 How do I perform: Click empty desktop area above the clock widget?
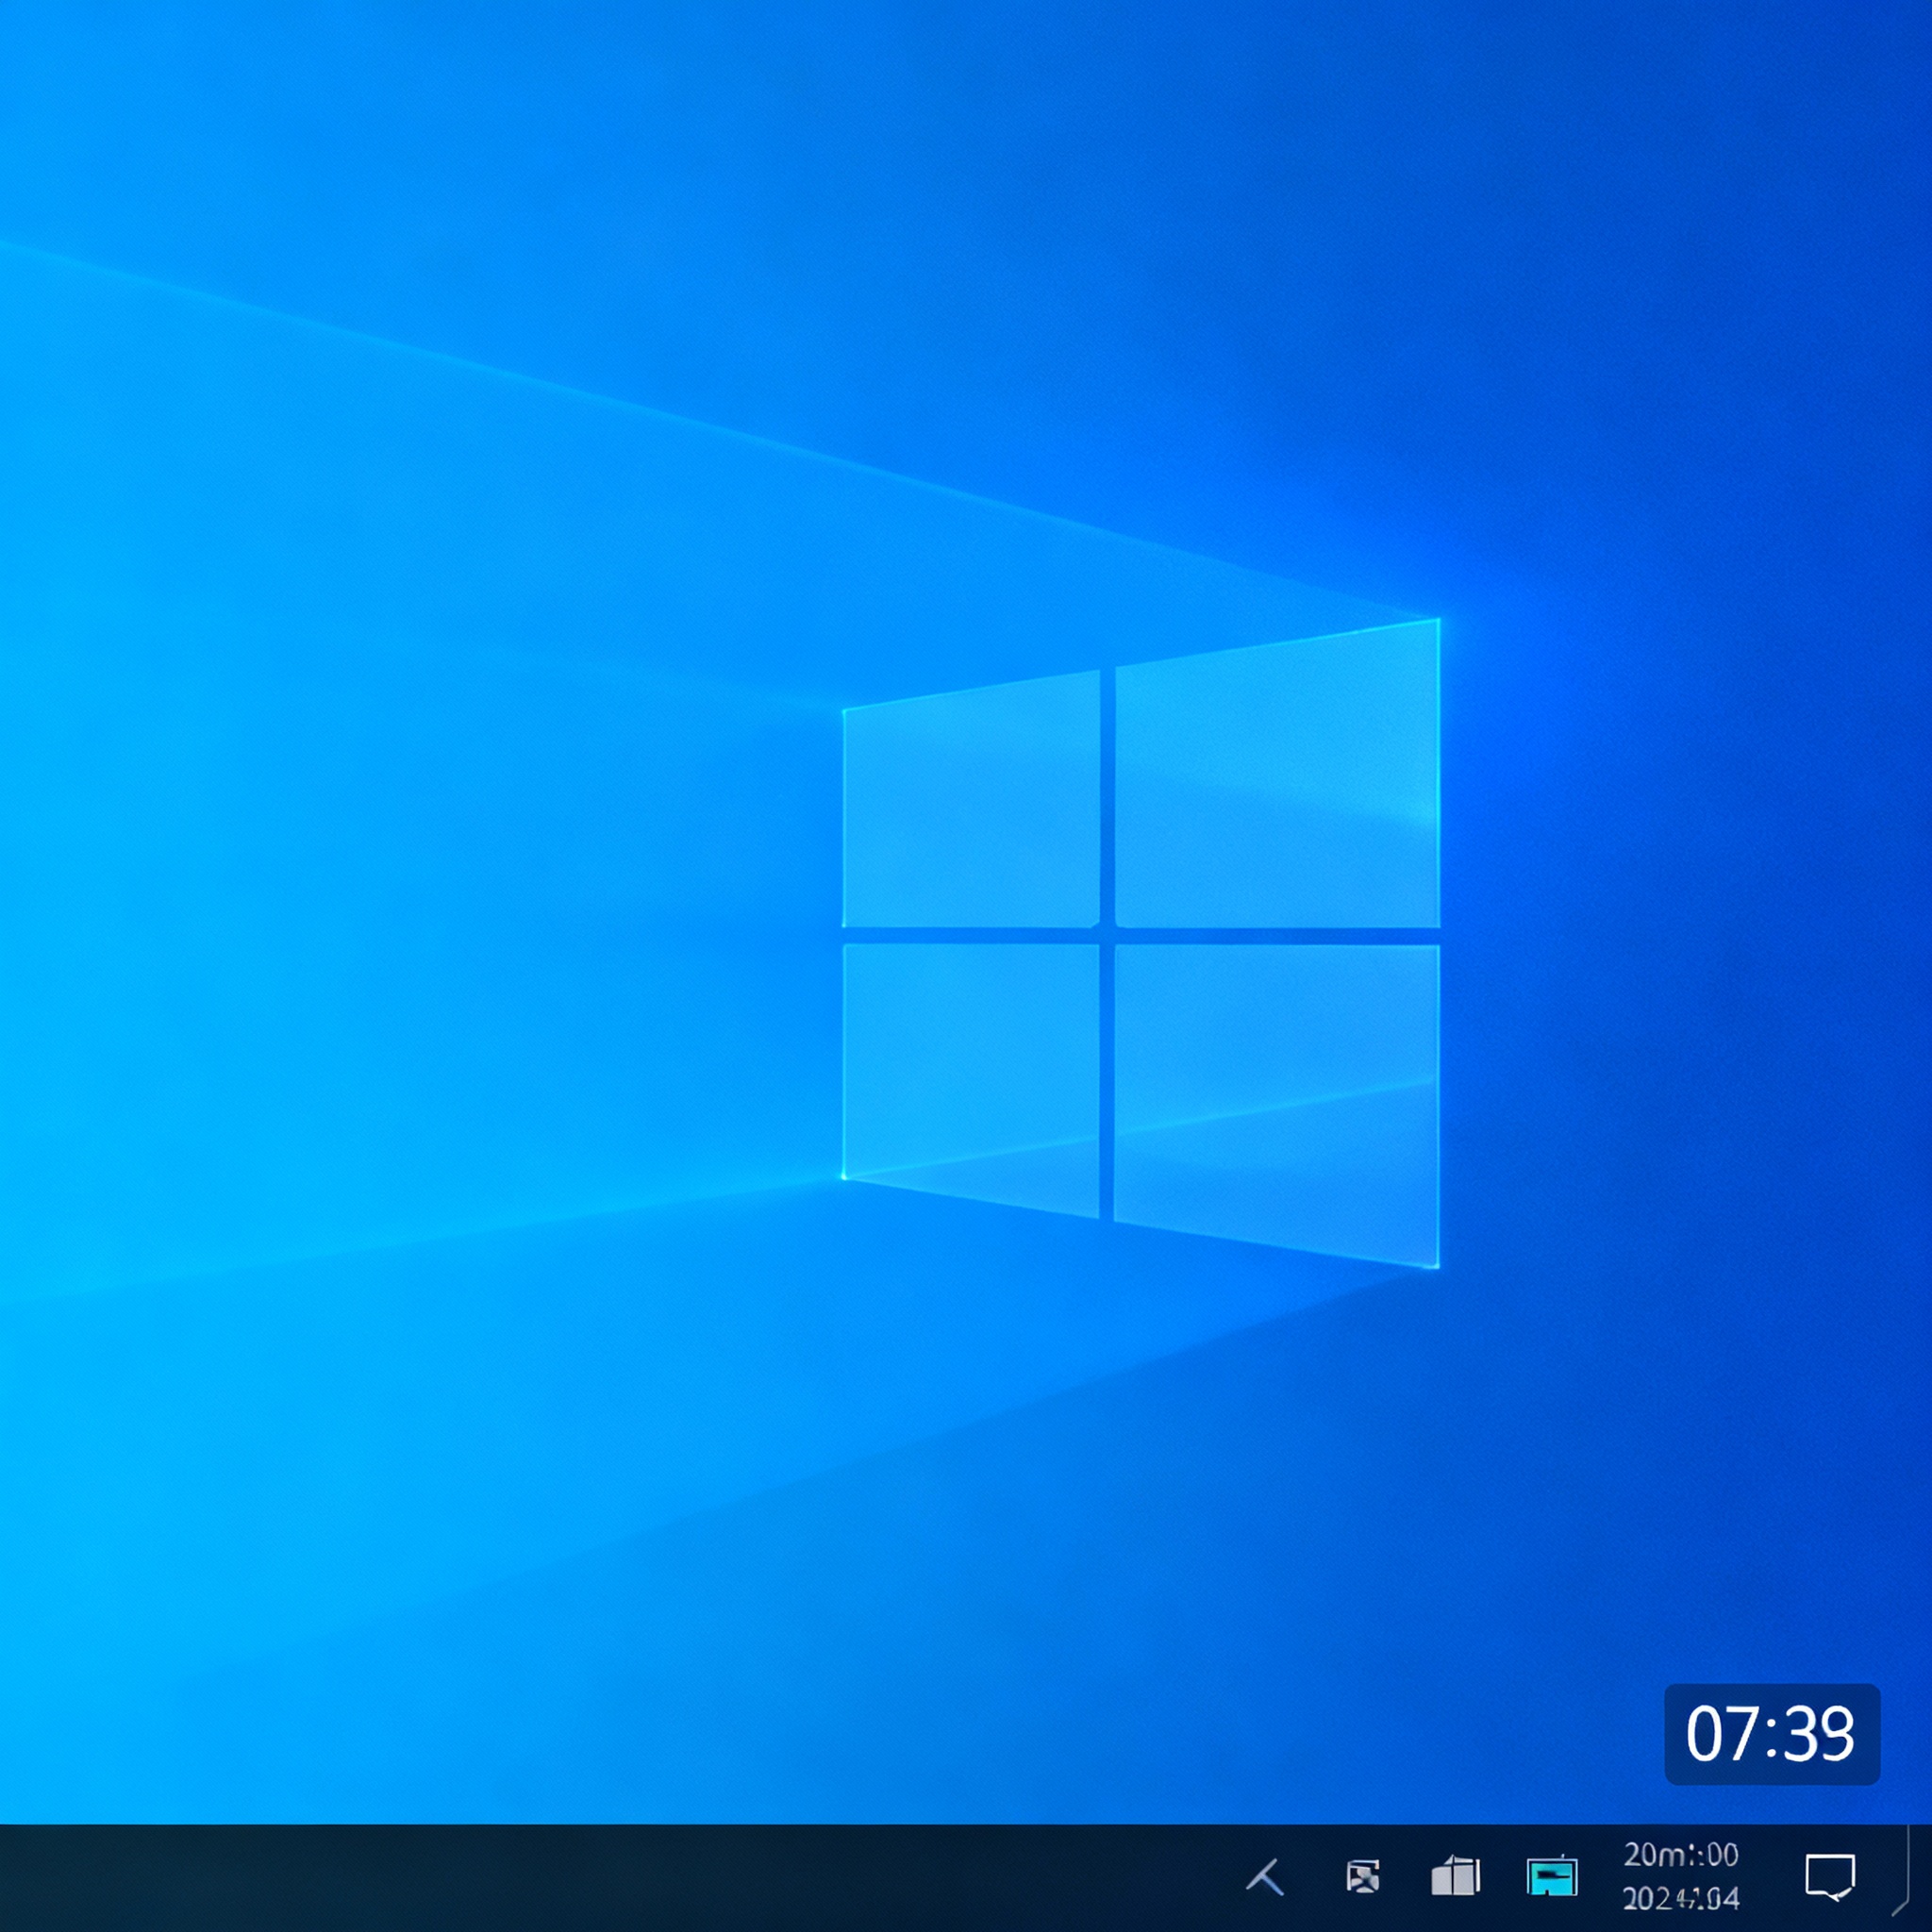click(1772, 1550)
